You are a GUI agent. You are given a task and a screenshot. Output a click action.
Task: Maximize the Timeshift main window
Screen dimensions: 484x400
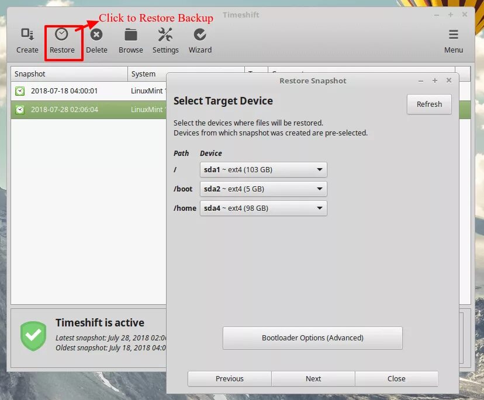click(x=451, y=15)
